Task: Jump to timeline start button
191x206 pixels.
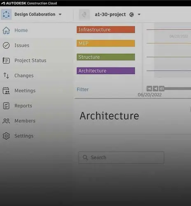Action: coord(149,89)
